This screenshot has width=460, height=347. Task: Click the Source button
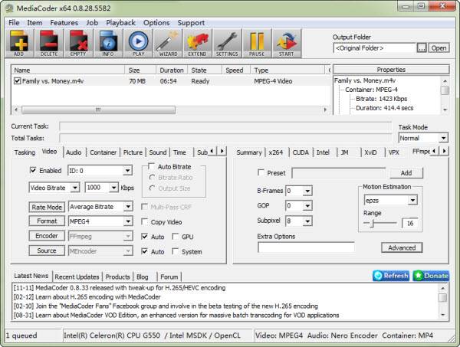click(x=47, y=250)
